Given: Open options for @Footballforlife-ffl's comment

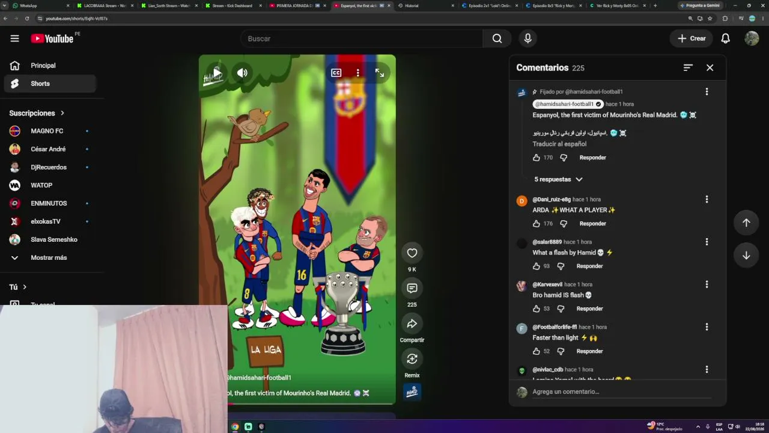Looking at the screenshot, I should [707, 327].
